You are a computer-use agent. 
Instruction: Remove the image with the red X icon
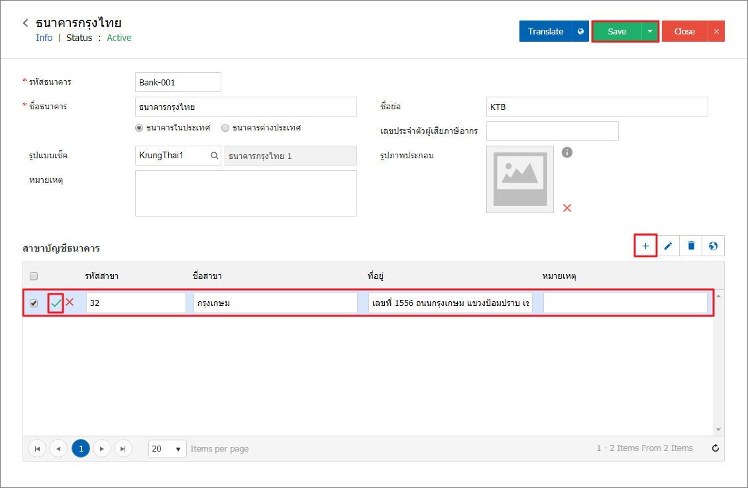coord(566,208)
